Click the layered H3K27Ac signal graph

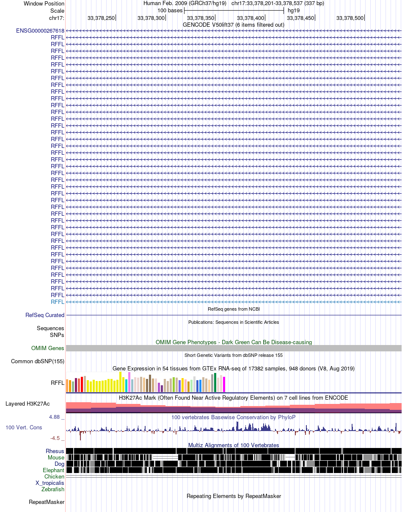[x=234, y=407]
